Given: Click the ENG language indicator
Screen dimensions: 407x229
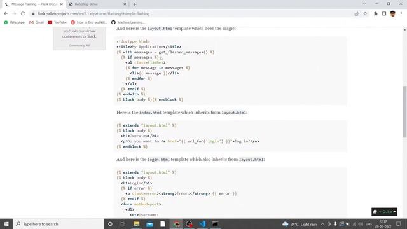Looking at the screenshot, I should pyautogui.click(x=369, y=224).
